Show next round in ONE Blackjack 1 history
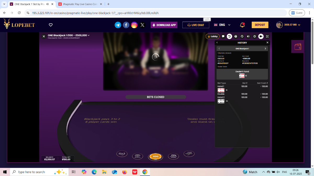314x176 pixels. [x=265, y=48]
